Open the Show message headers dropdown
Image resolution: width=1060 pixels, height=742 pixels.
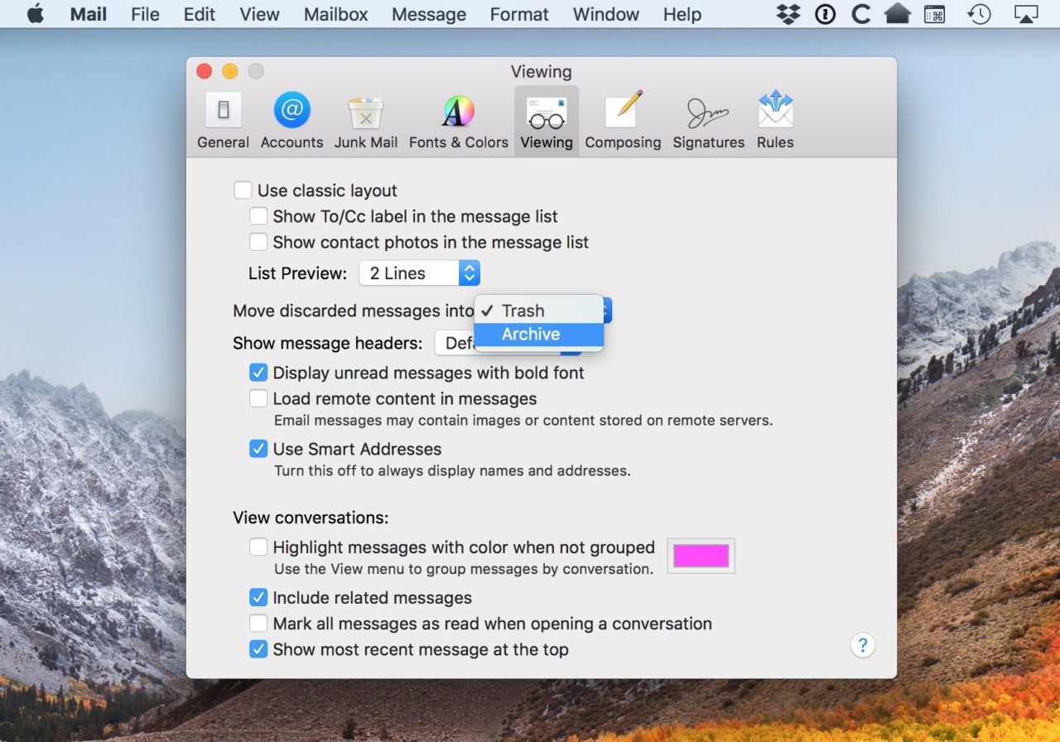(x=508, y=343)
